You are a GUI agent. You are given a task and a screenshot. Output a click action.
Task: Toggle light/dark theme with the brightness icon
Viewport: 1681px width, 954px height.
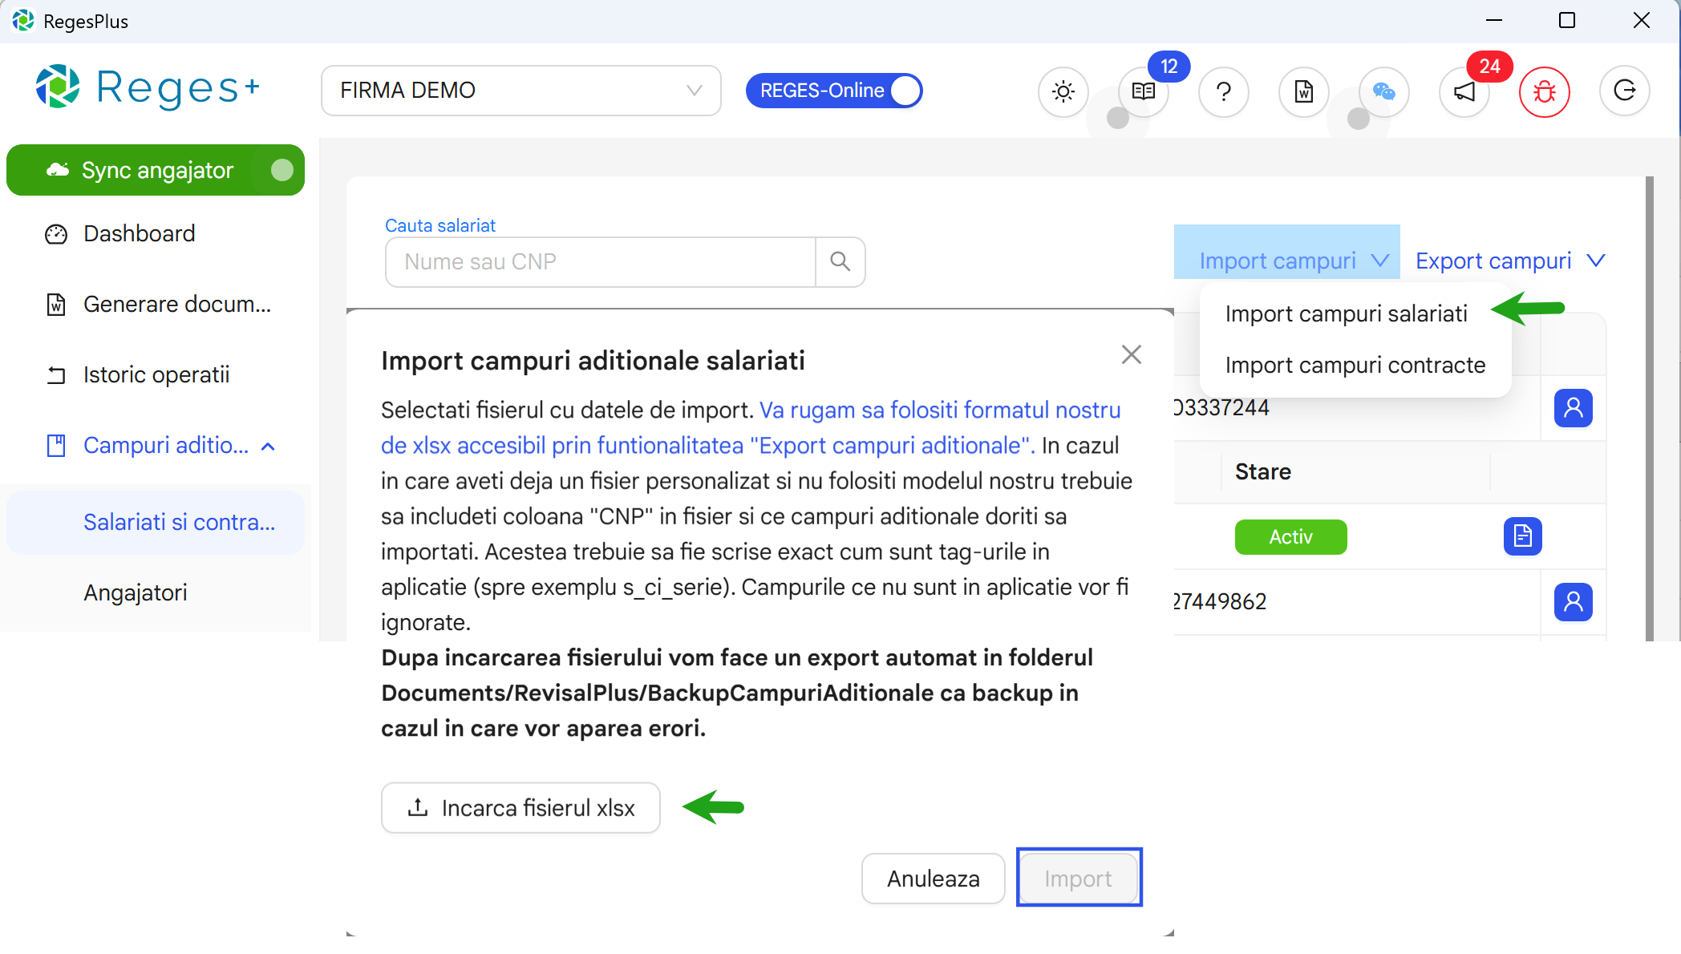[1063, 91]
